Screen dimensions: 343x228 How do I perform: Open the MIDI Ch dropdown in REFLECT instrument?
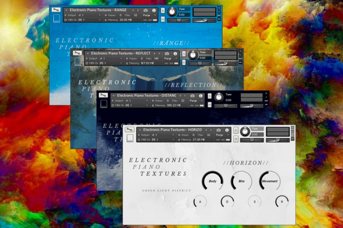tap(104, 63)
